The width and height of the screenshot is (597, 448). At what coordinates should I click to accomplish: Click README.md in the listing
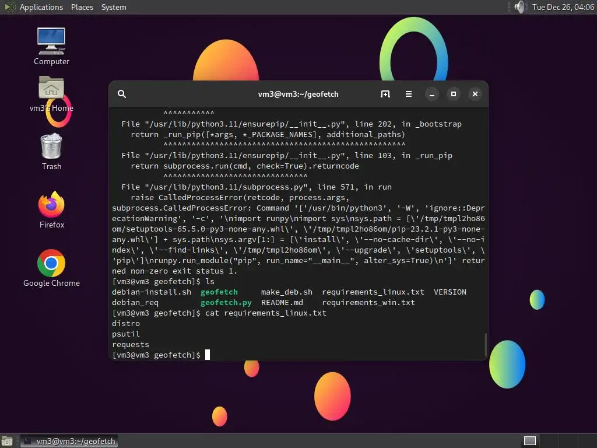click(x=282, y=303)
